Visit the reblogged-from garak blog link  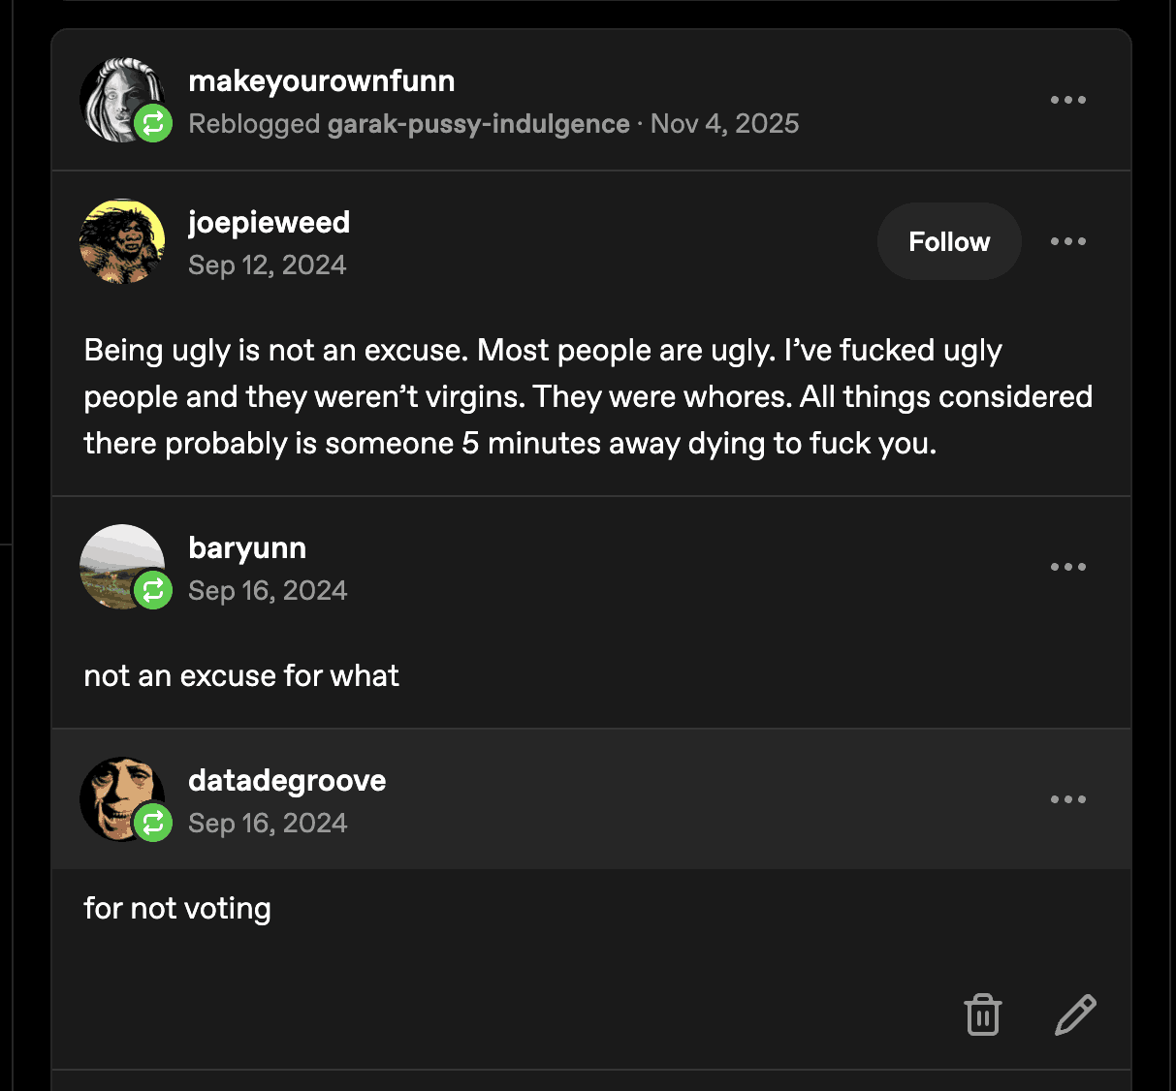478,124
